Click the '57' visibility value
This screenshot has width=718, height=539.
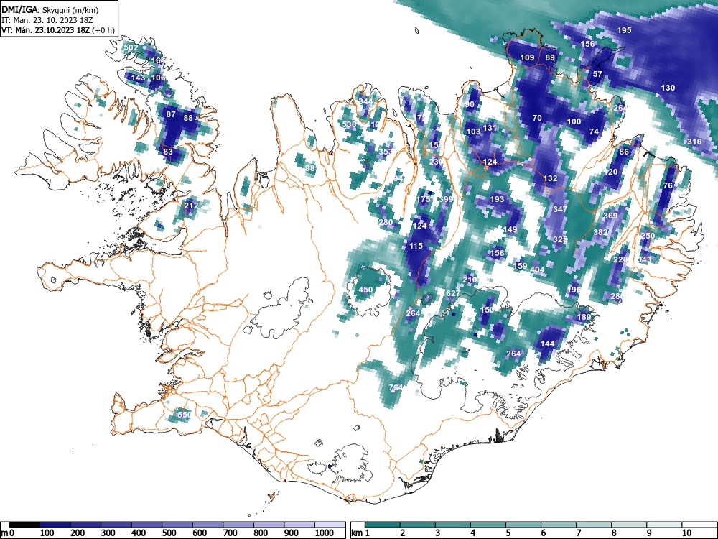(x=597, y=74)
